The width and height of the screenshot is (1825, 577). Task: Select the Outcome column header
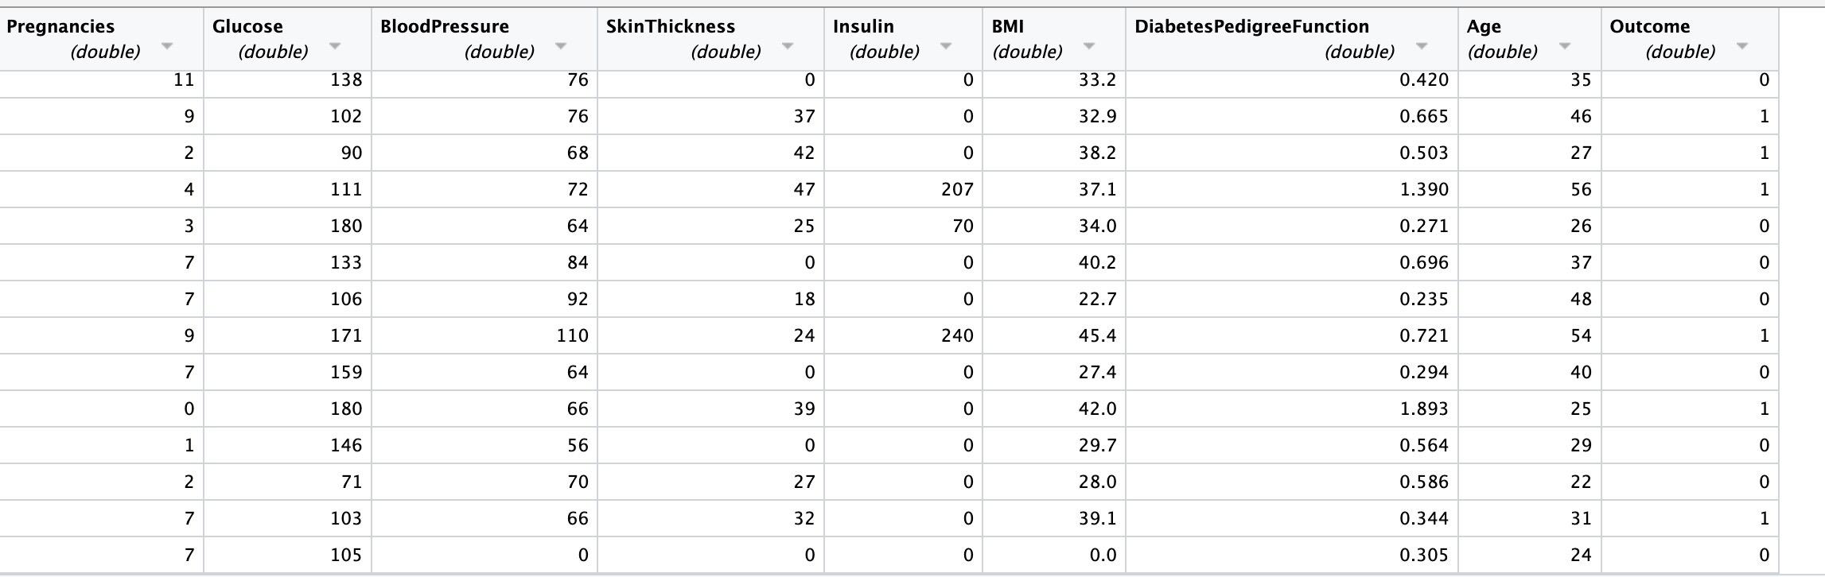pos(1690,39)
